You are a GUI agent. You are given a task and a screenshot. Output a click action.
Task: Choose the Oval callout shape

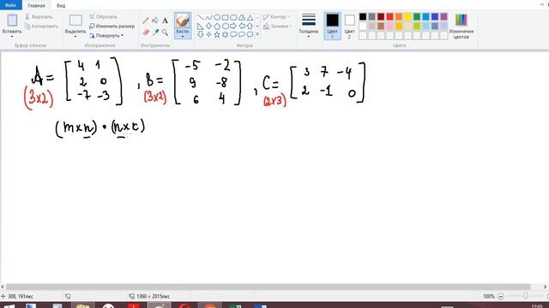242,34
